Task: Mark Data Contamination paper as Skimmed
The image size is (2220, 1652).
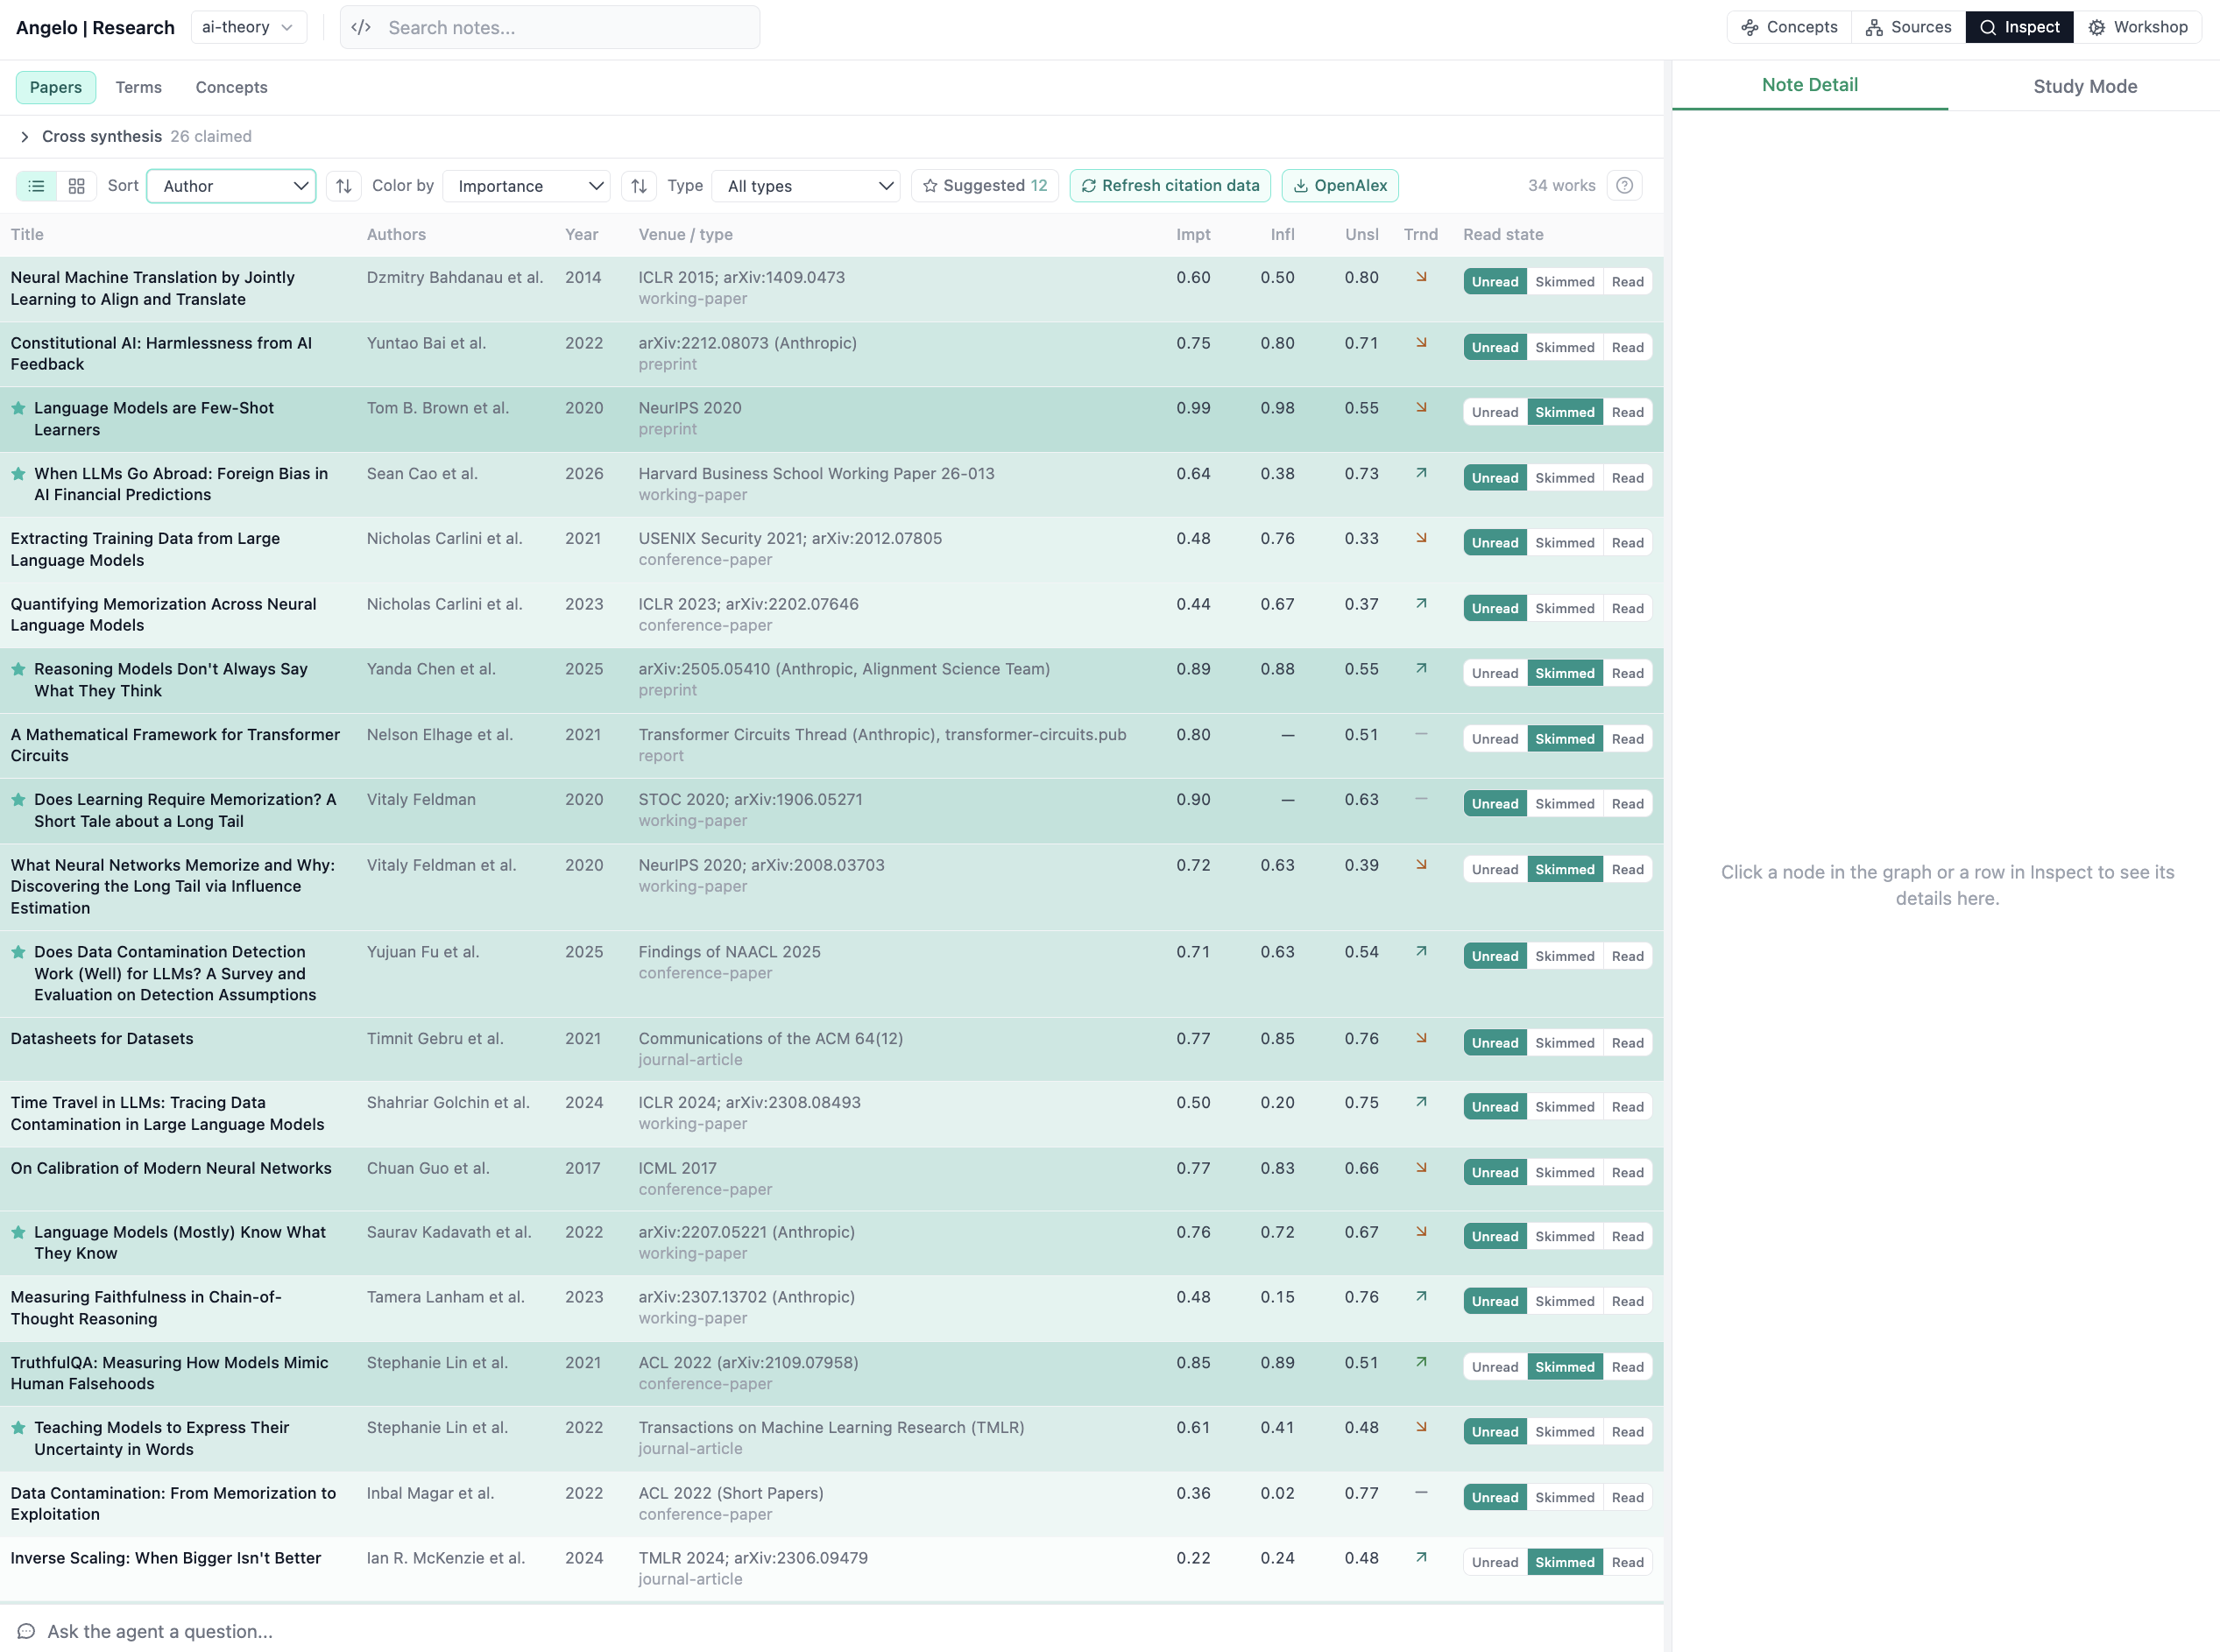Action: click(x=1565, y=1498)
